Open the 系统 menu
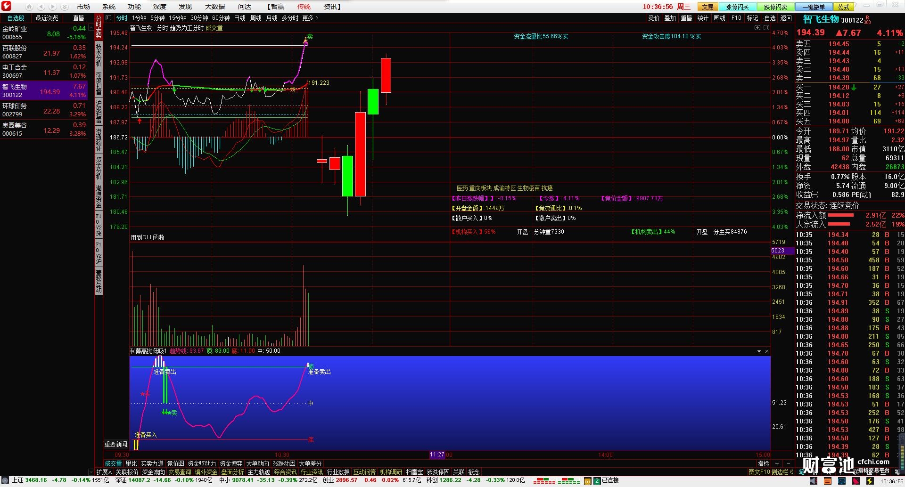The width and height of the screenshot is (905, 487). (109, 7)
